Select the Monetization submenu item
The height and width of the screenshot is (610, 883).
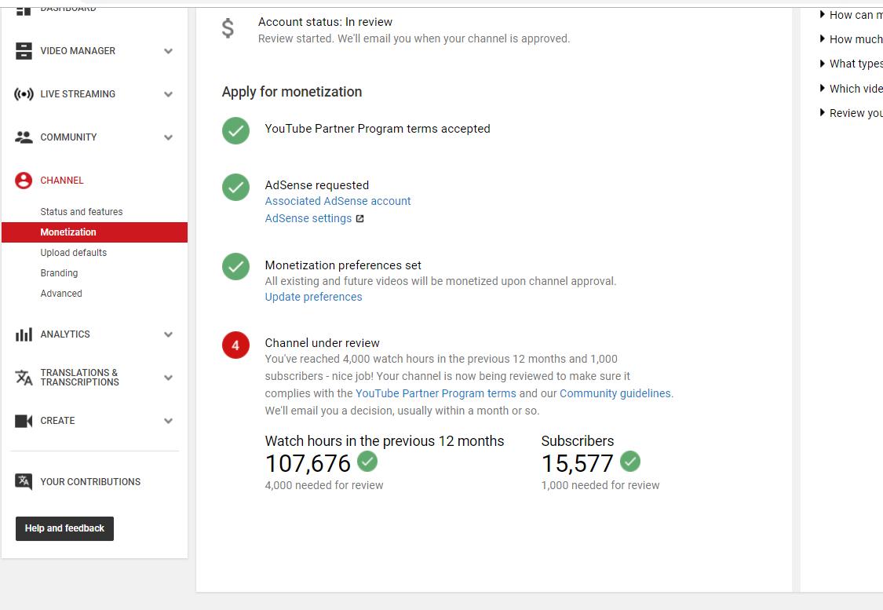95,232
